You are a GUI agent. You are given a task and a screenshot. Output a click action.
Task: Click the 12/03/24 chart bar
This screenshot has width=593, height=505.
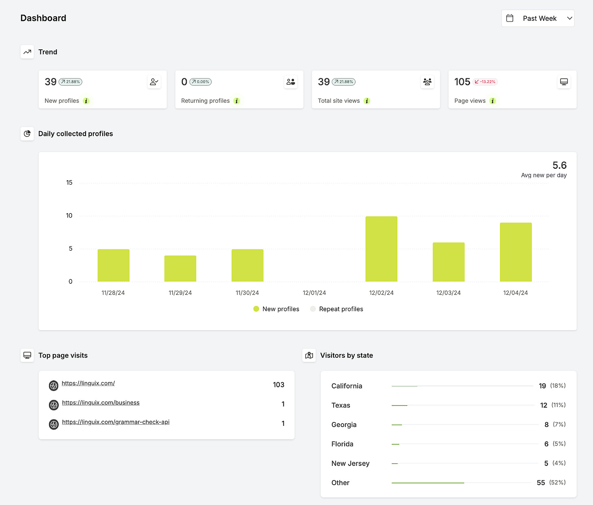pos(448,262)
